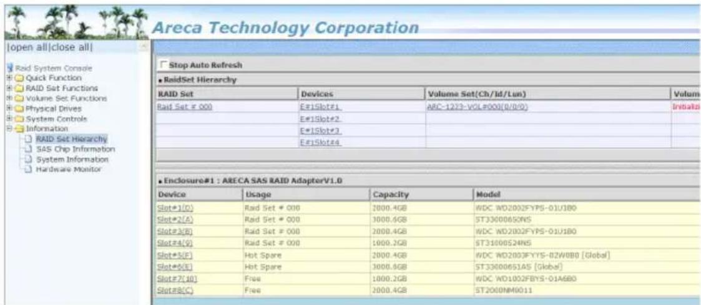Image resolution: width=701 pixels, height=305 pixels.
Task: Click the Raid System Console icon
Action: (11, 69)
